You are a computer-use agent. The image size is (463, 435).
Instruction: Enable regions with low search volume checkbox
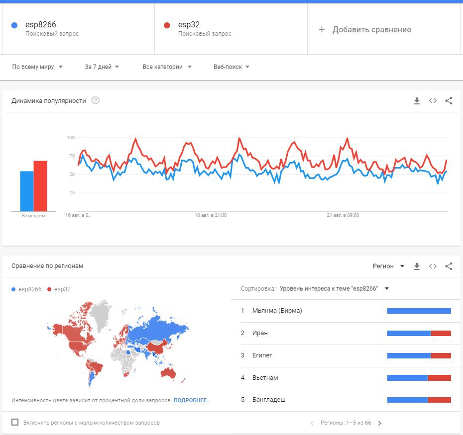click(15, 423)
